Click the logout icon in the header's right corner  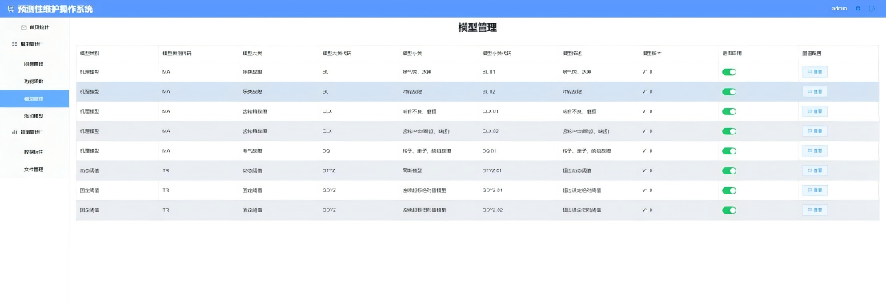pyautogui.click(x=871, y=9)
